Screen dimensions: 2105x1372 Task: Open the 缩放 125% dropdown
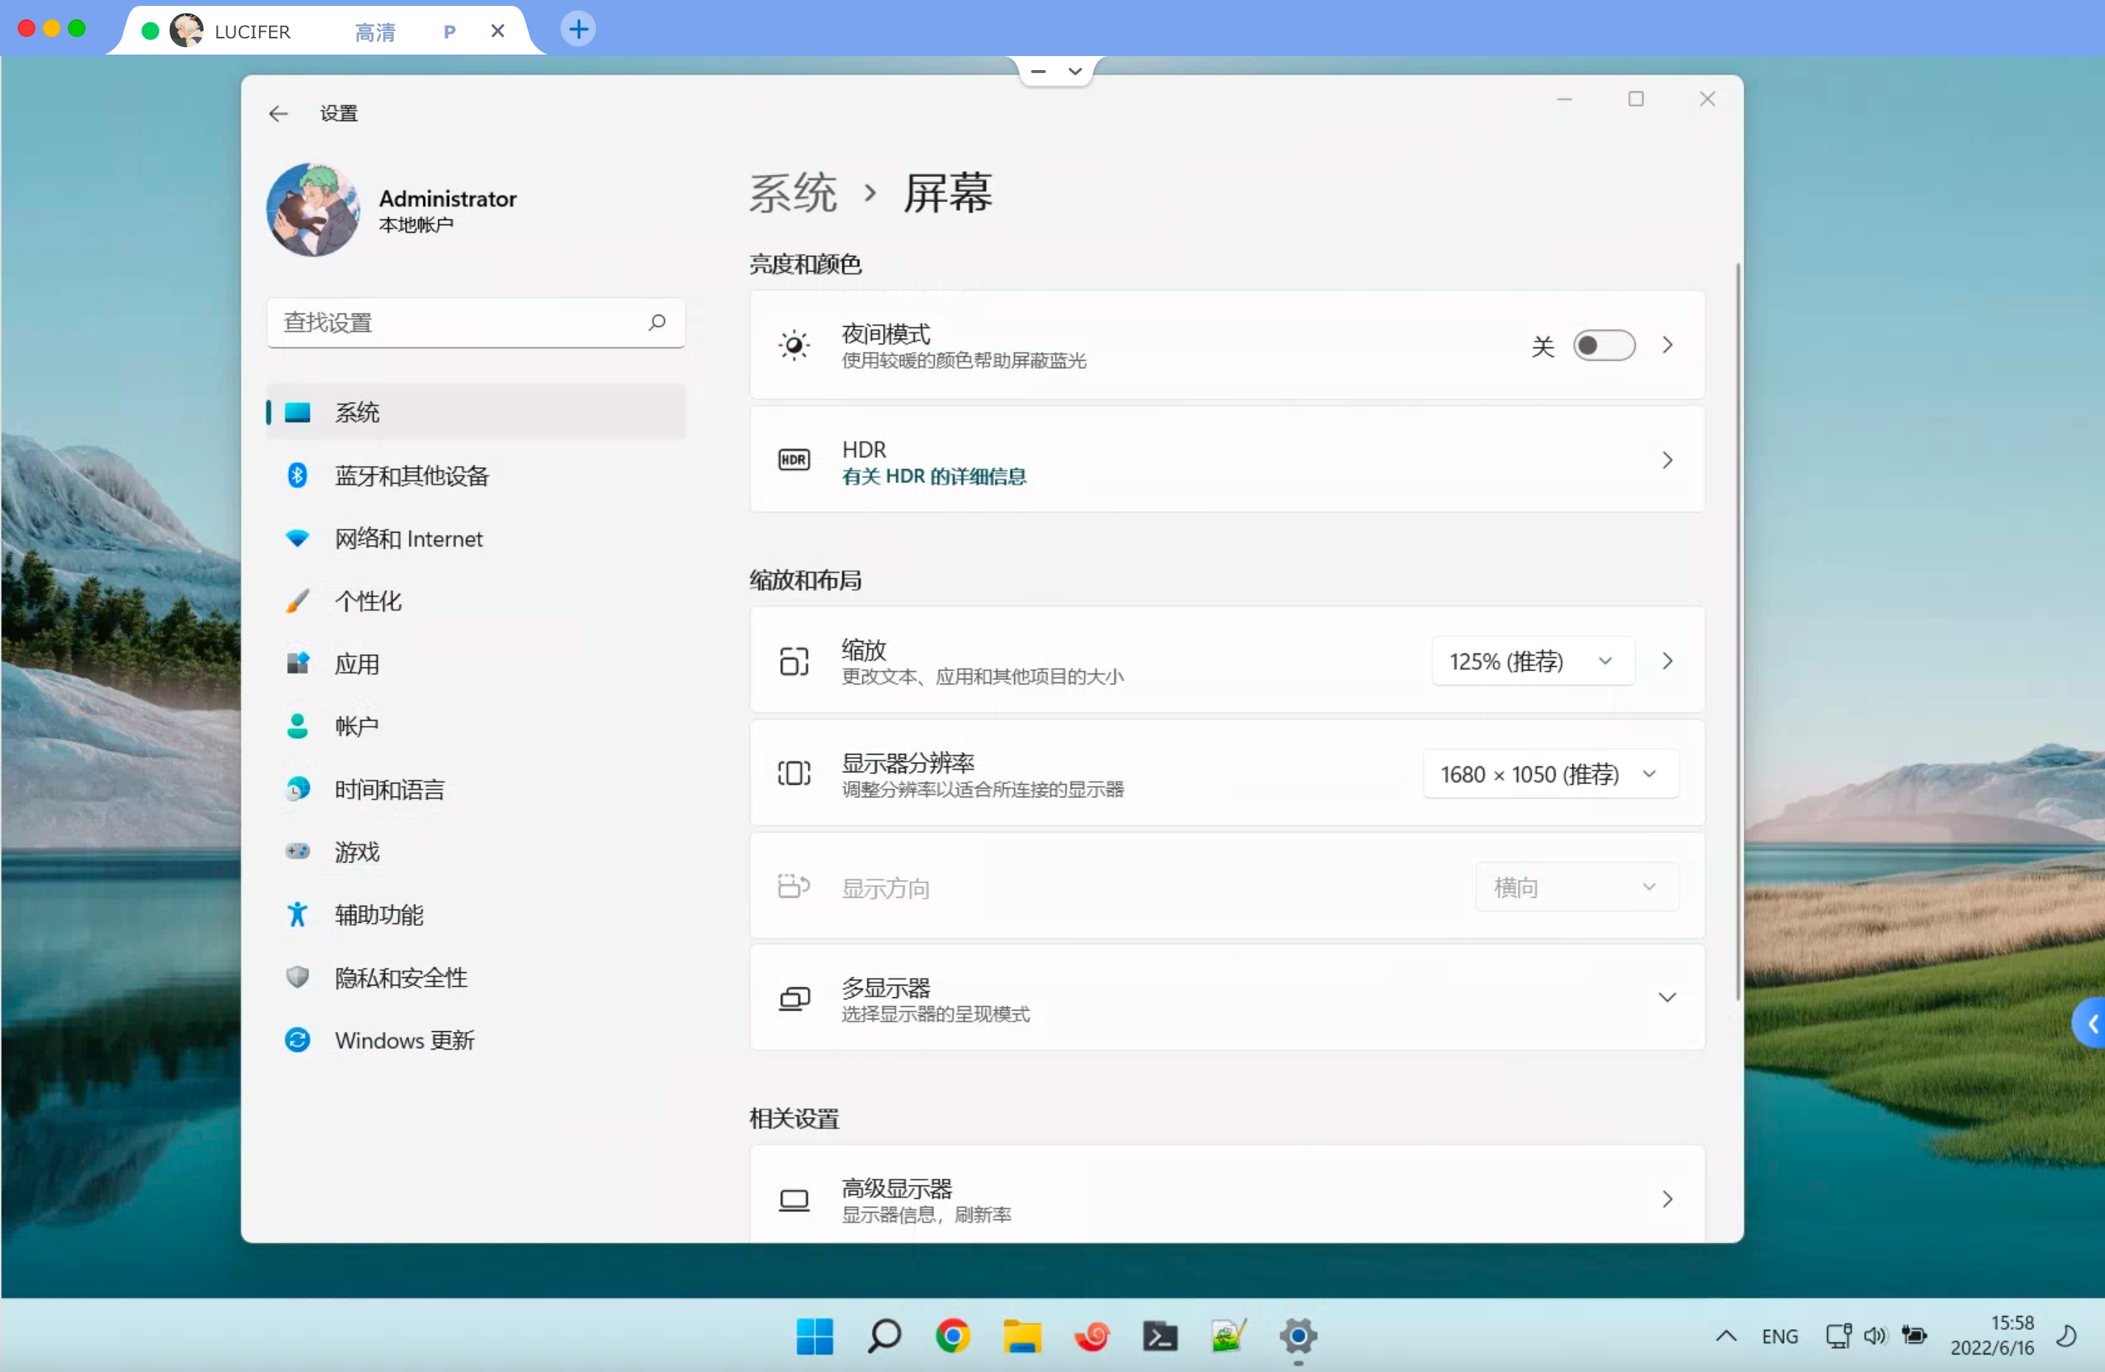click(x=1532, y=662)
